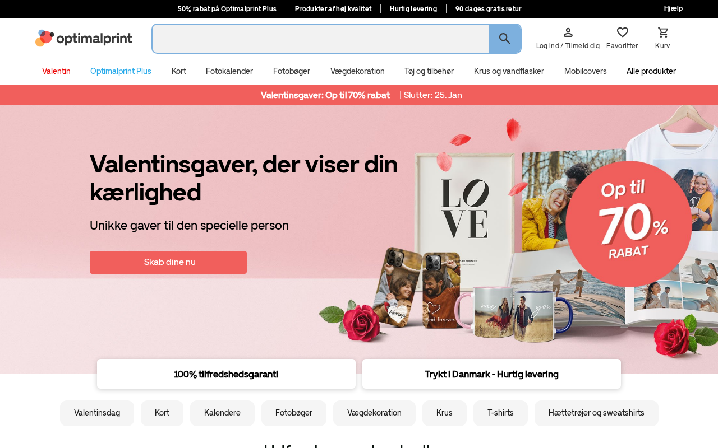Open the Optimalprint Plus menu item

coord(121,71)
